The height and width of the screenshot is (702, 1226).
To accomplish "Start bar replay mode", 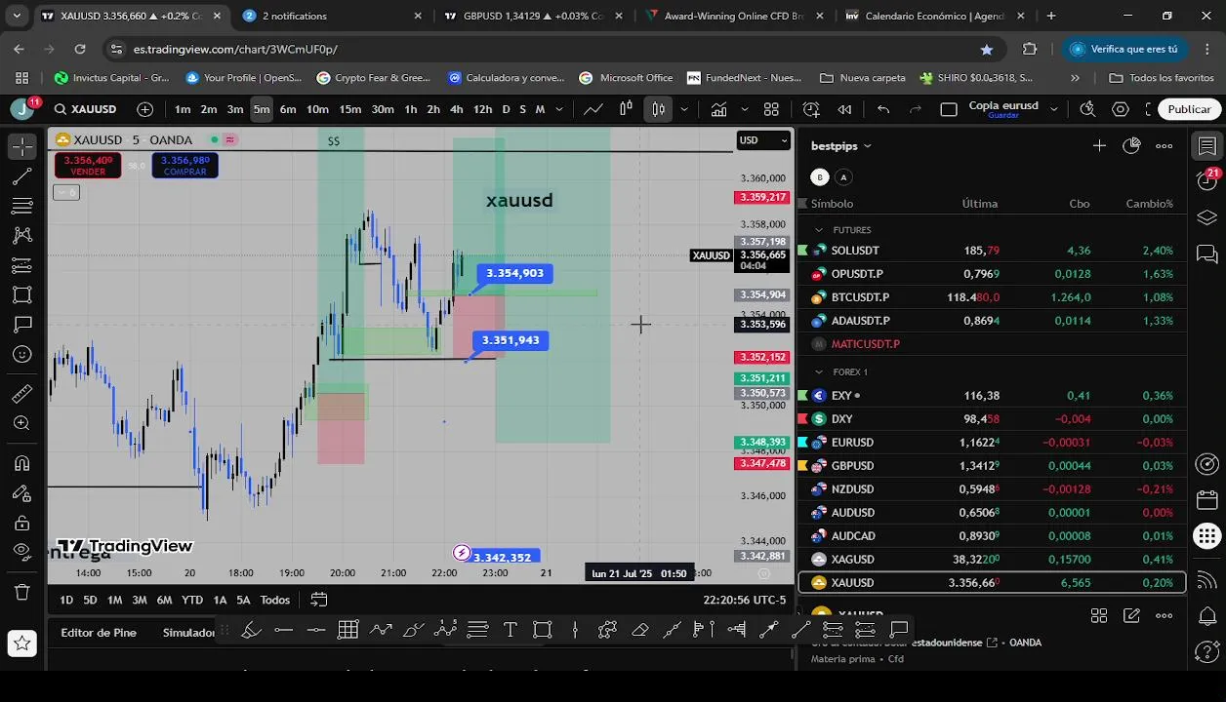I will [845, 109].
